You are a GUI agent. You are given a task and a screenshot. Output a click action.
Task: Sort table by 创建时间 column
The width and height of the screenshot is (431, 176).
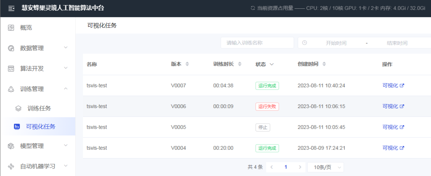coord(324,64)
